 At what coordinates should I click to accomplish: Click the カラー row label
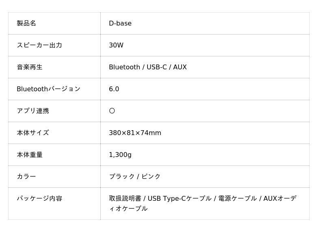tap(26, 177)
